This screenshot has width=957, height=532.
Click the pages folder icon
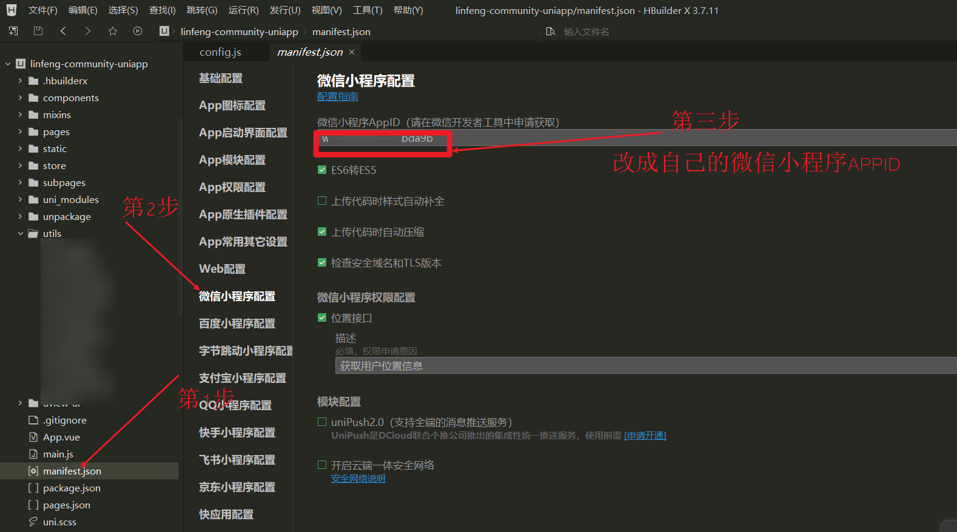click(x=33, y=131)
